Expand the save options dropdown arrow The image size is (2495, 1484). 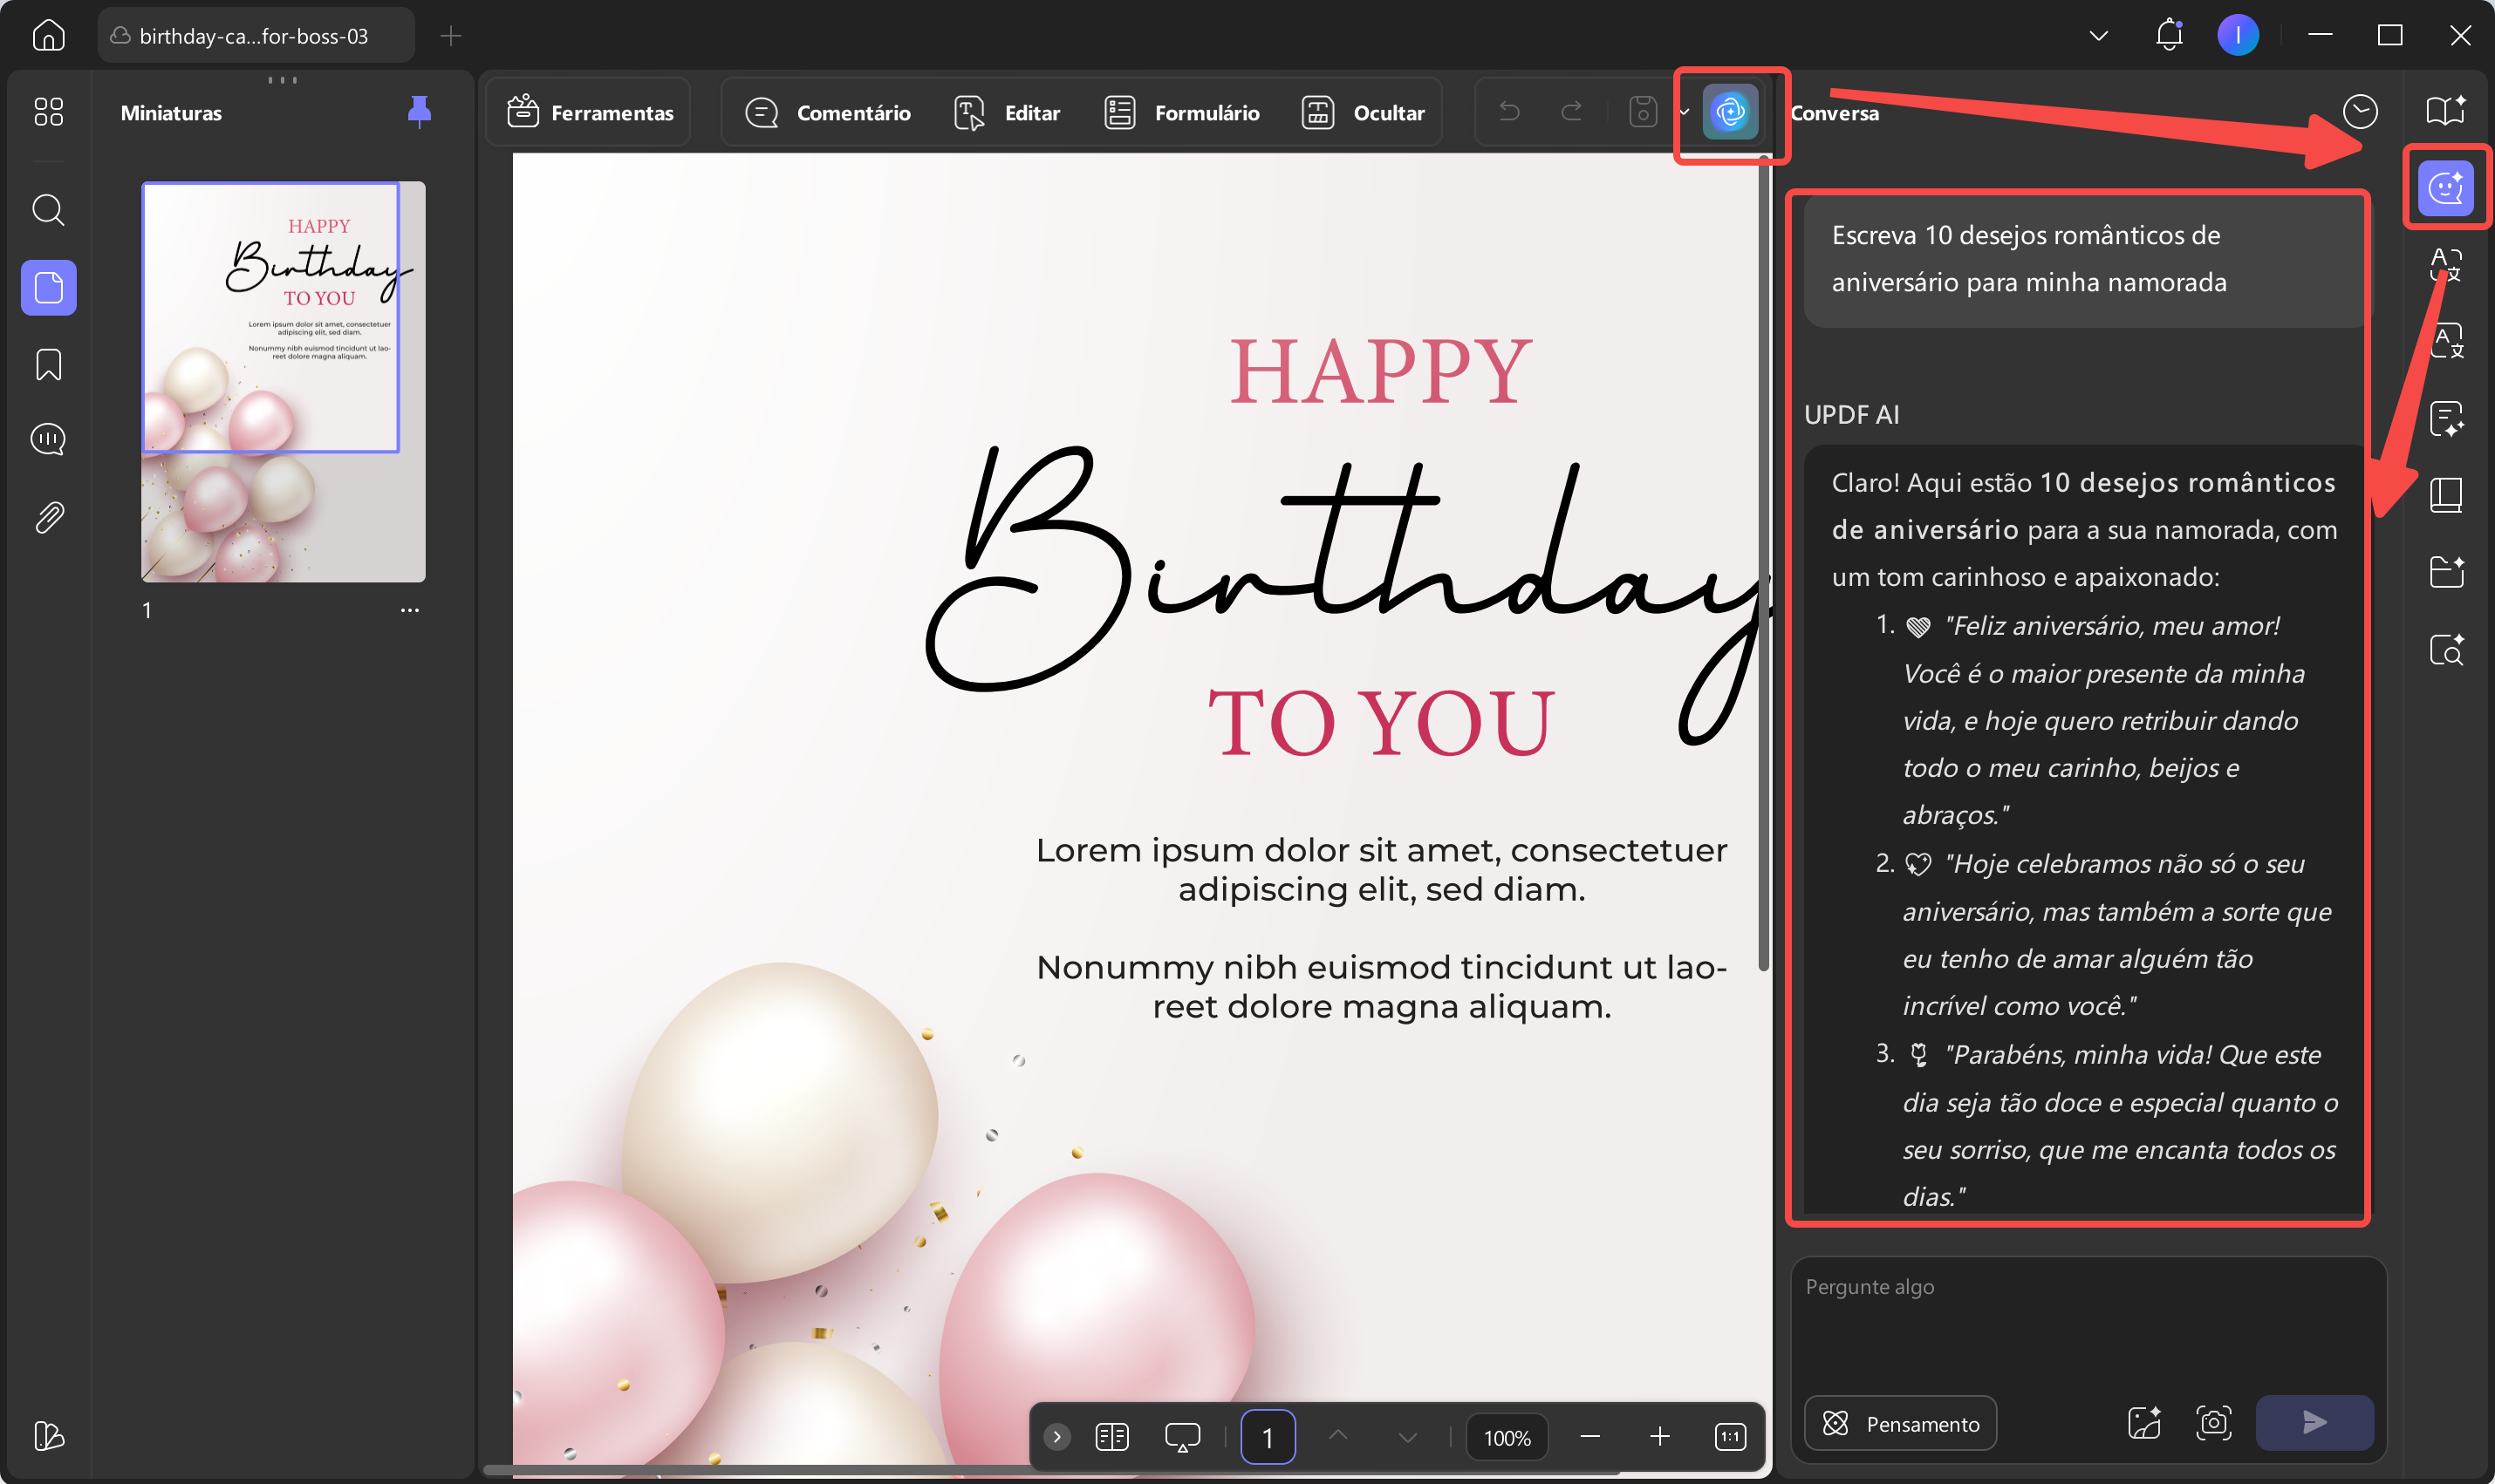1685,112
